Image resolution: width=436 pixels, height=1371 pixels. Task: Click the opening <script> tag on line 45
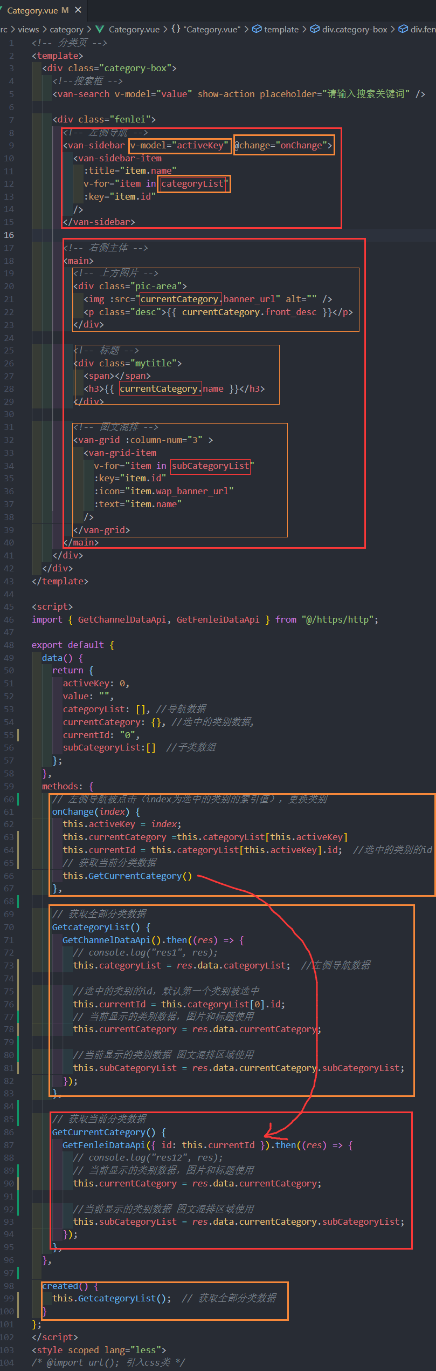(x=52, y=607)
